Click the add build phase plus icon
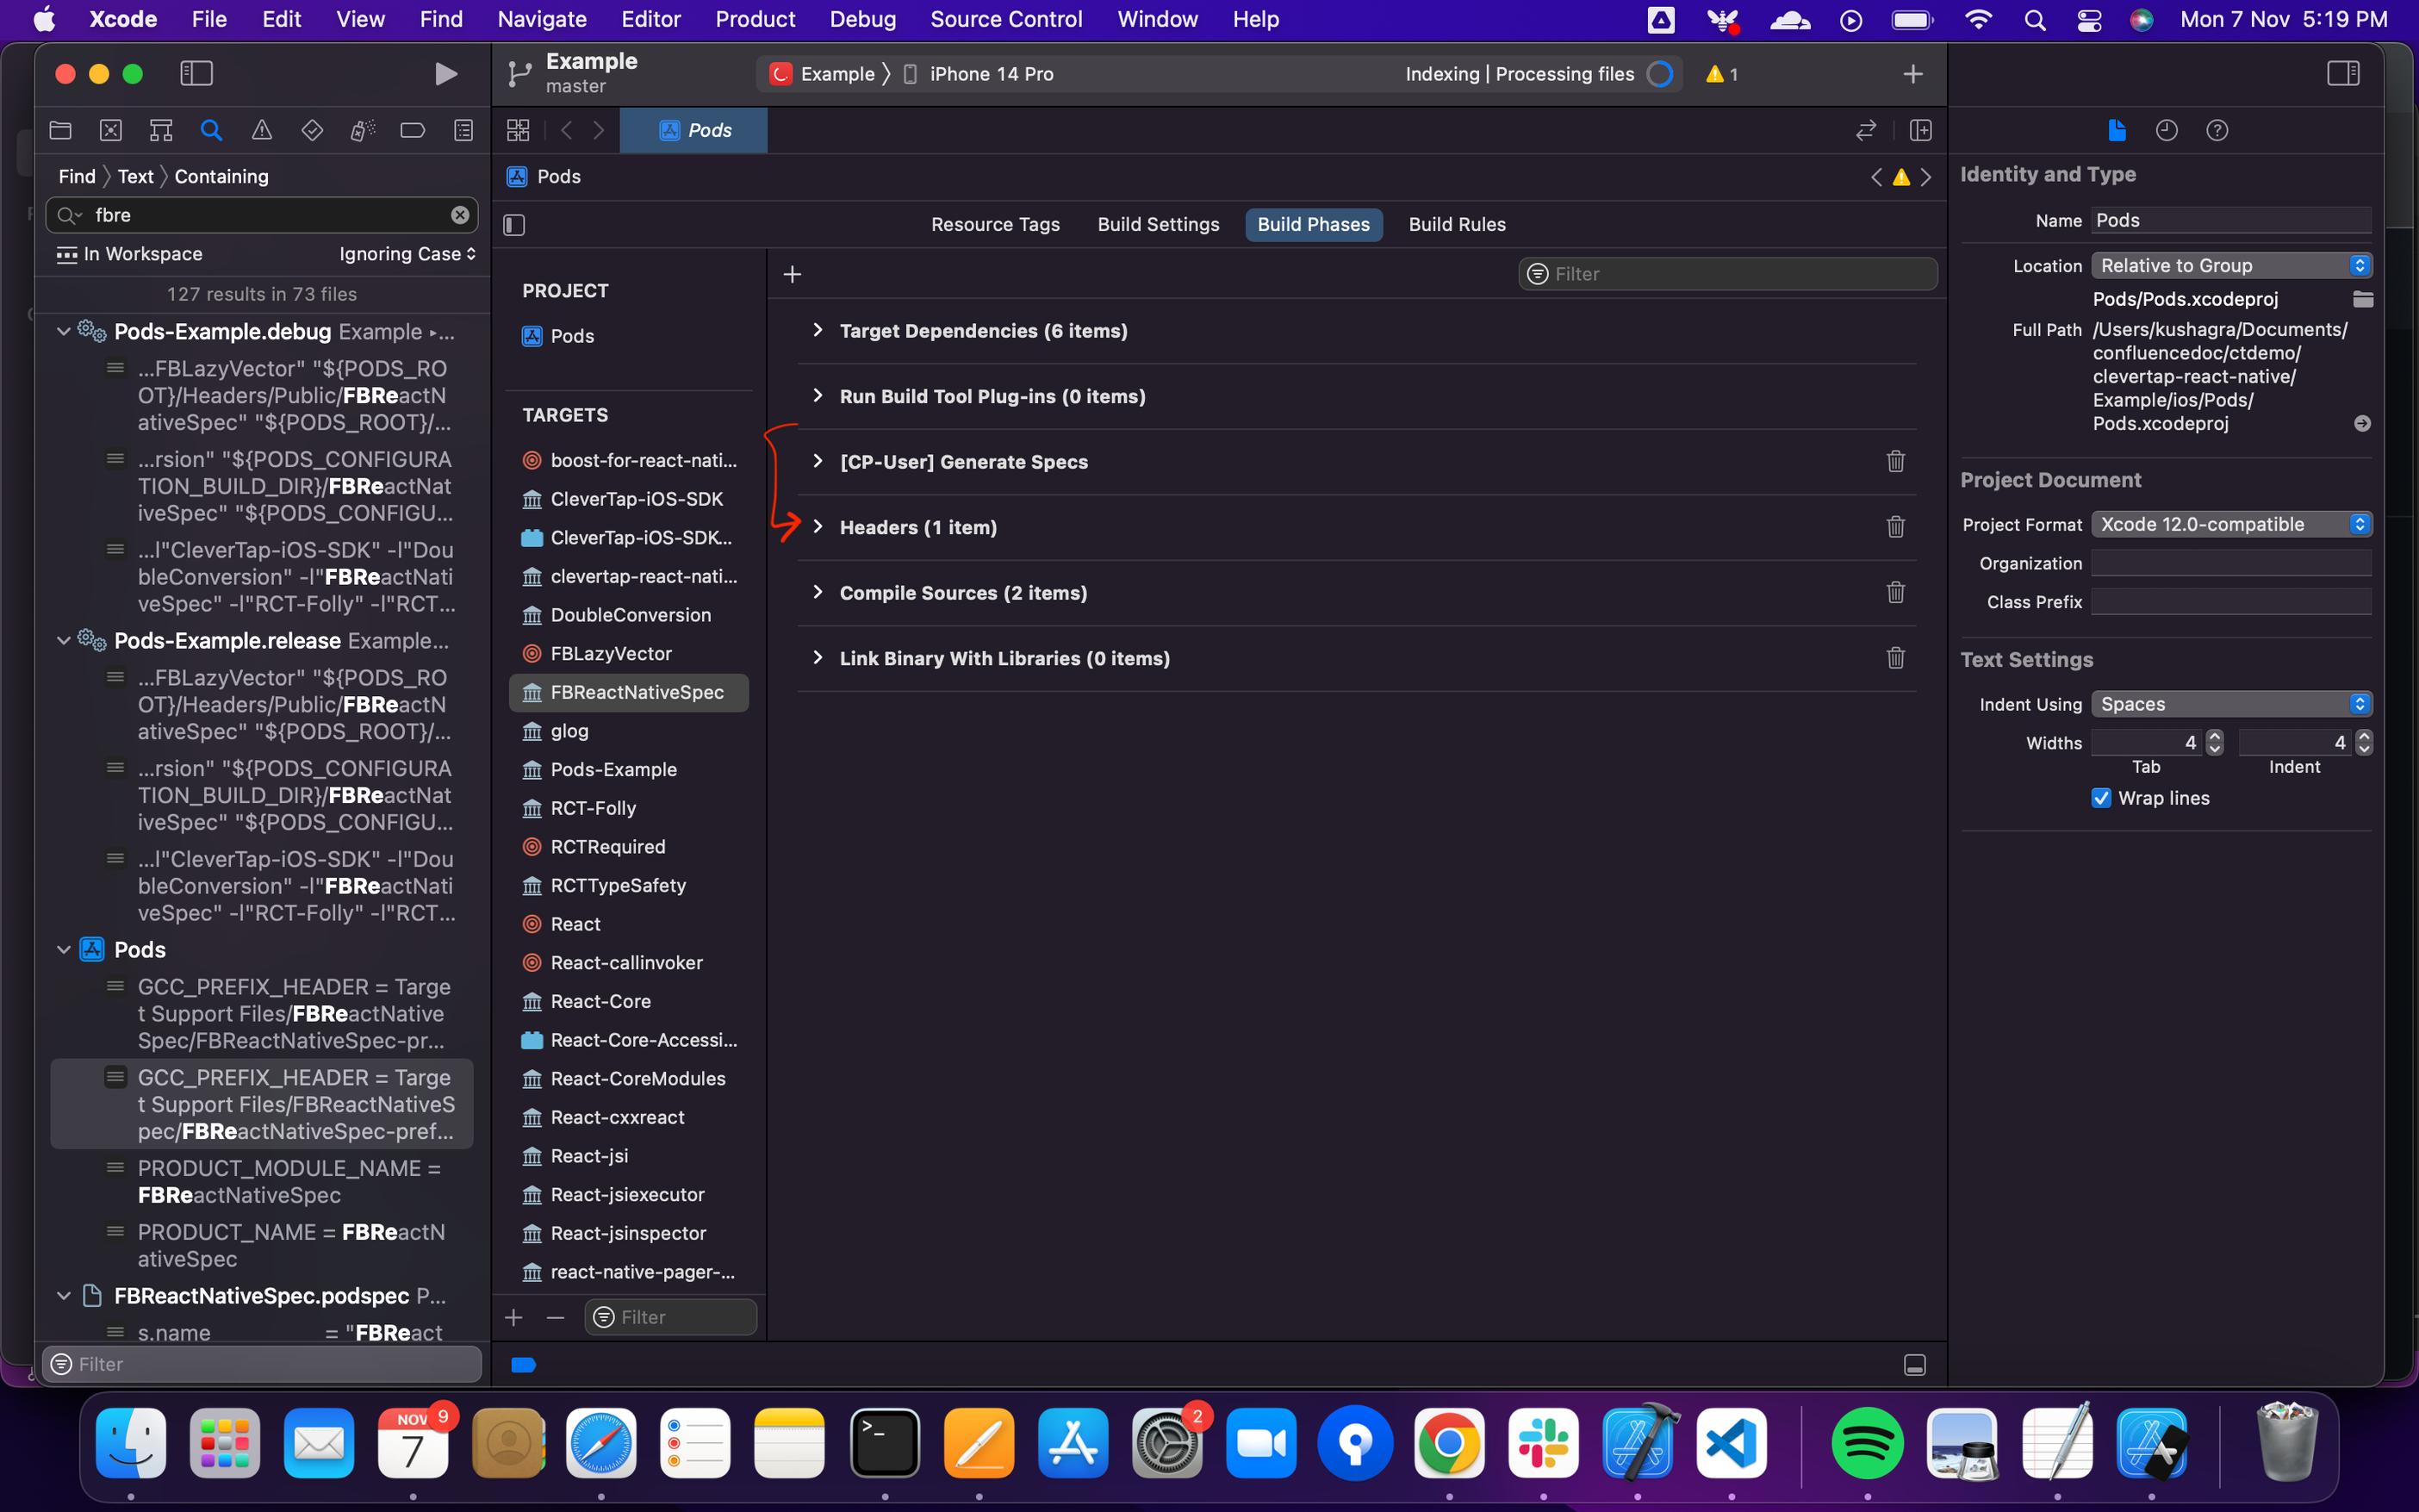Screen dimensions: 2419x1512 point(793,274)
